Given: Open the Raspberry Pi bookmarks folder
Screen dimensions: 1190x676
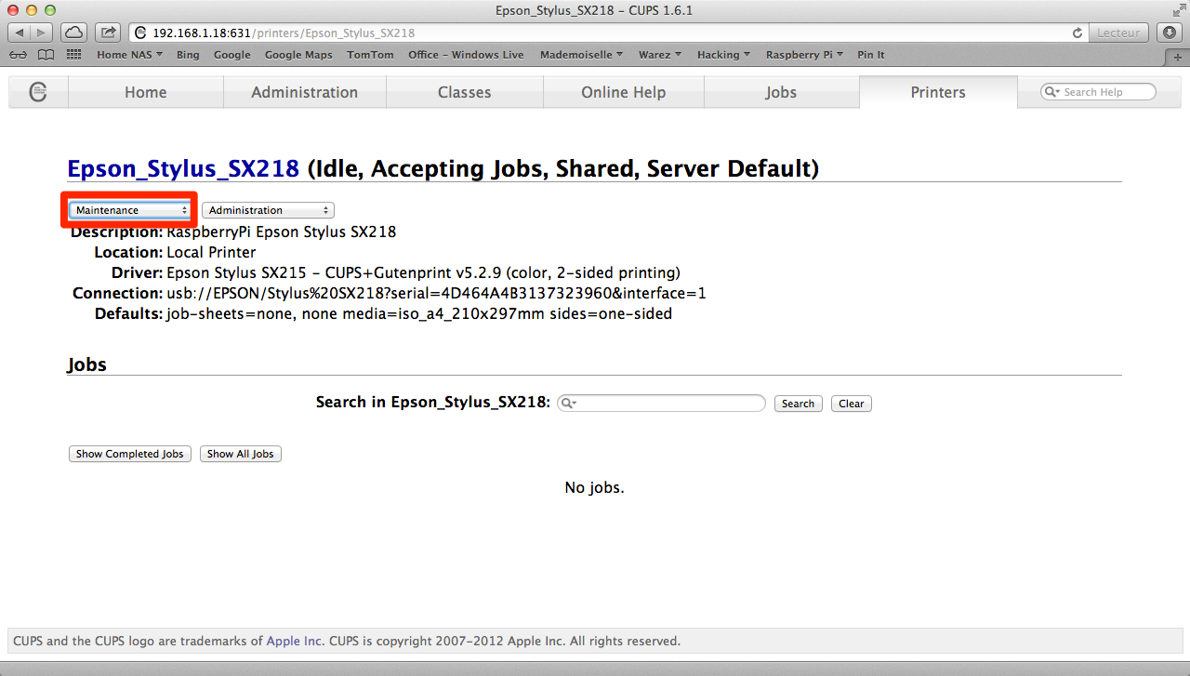Looking at the screenshot, I should [x=804, y=55].
